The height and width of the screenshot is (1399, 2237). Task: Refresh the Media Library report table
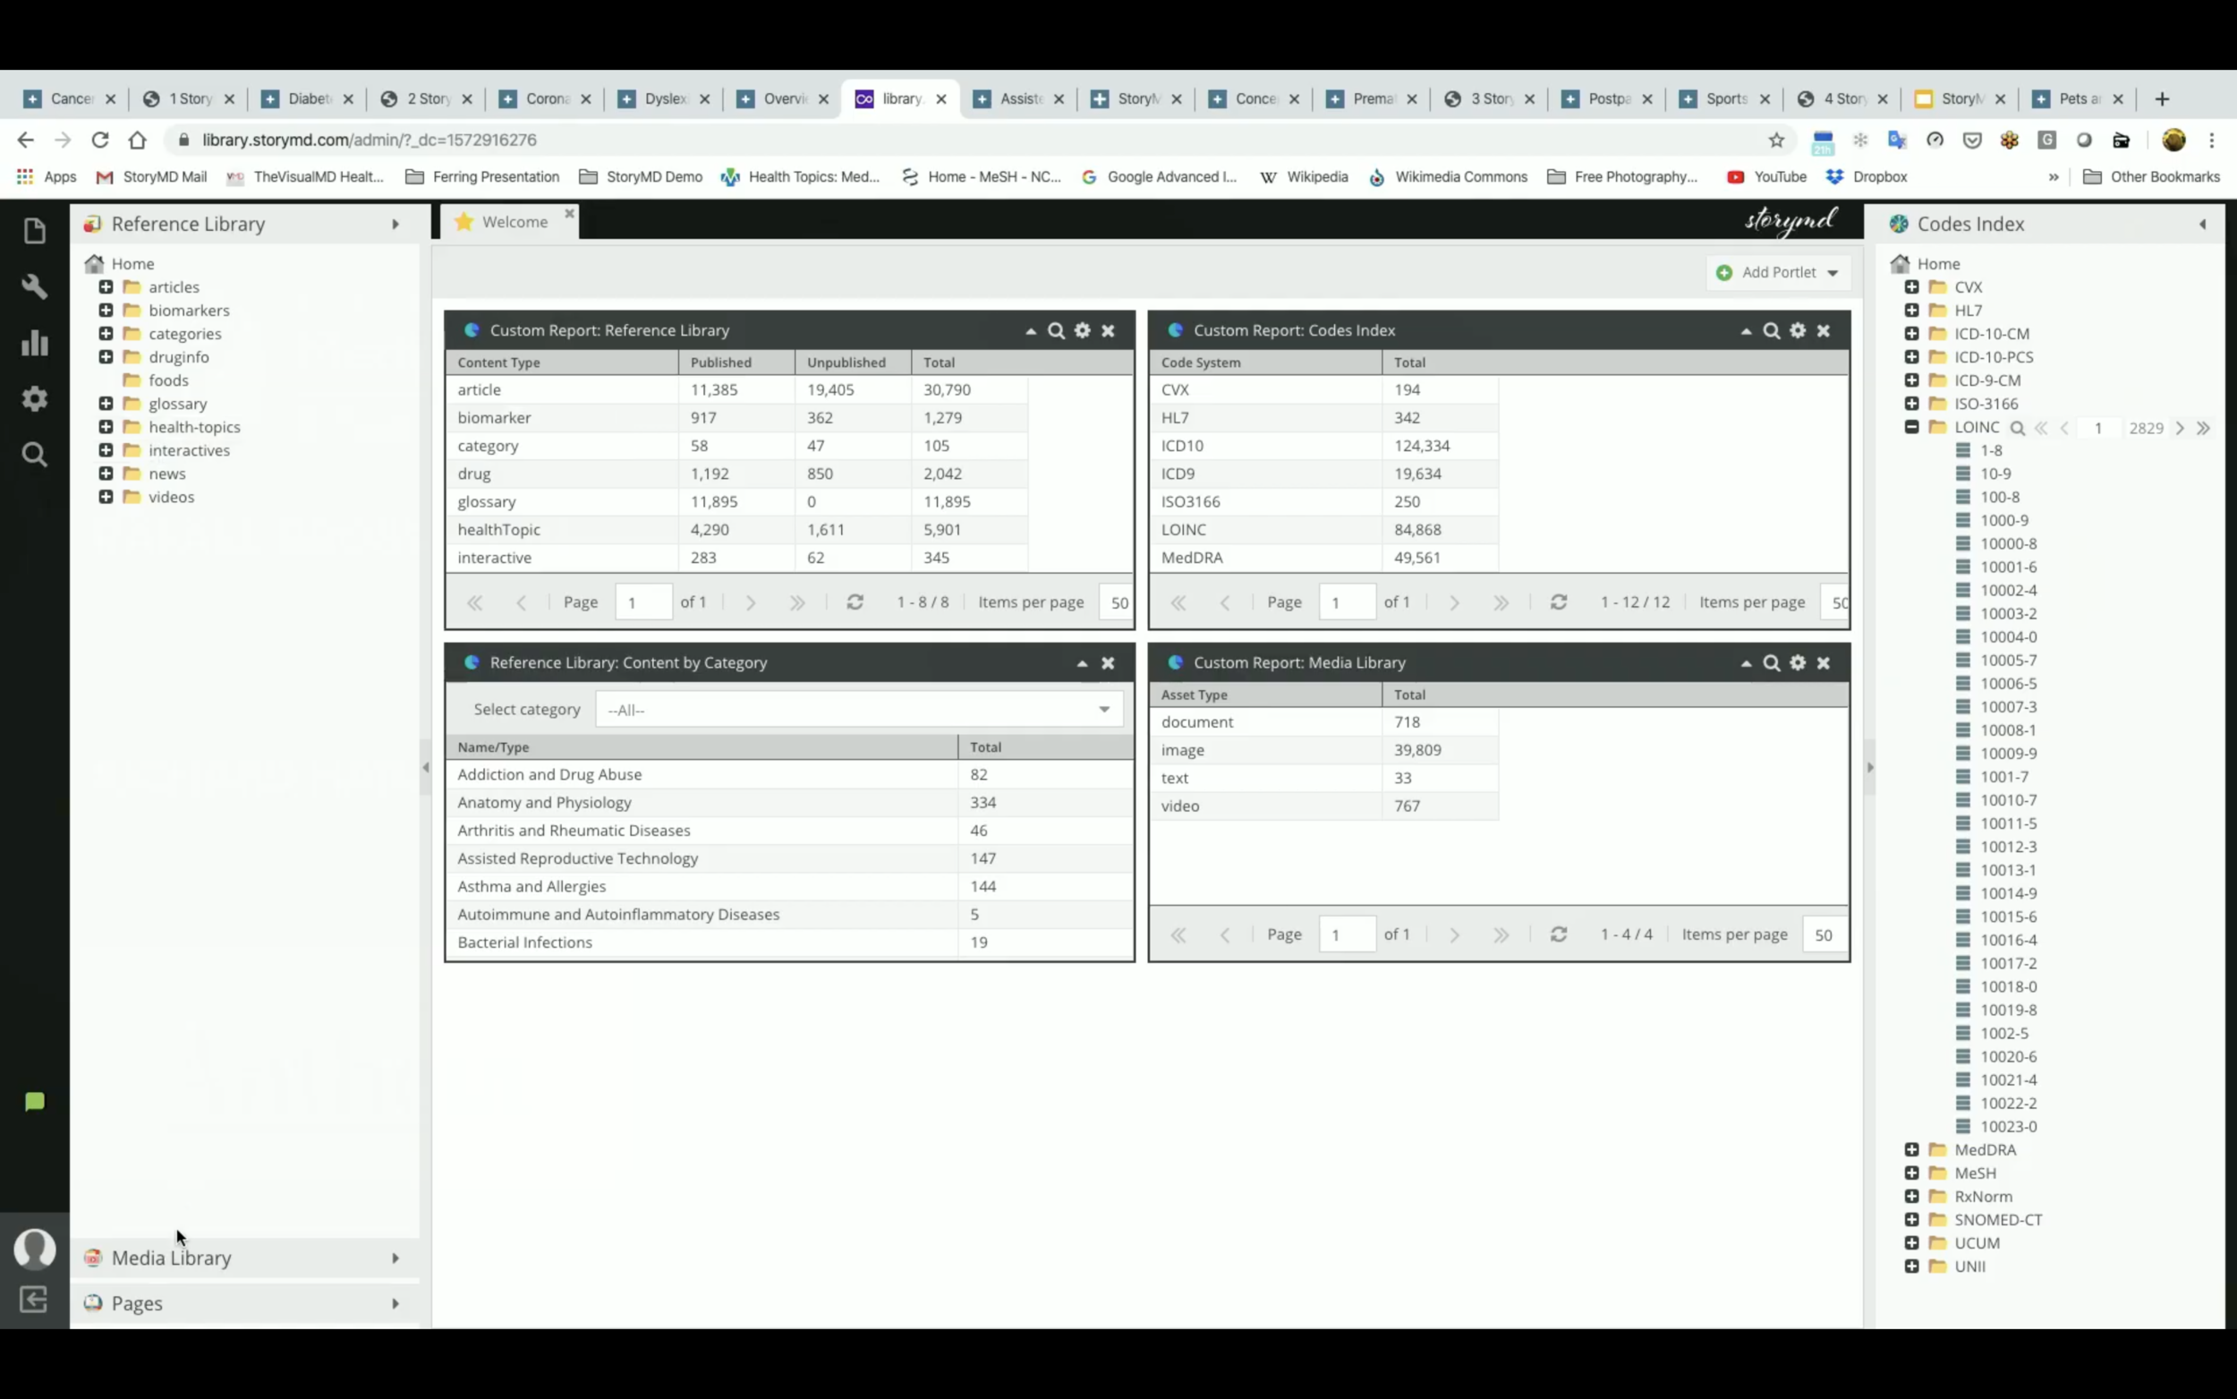[x=1558, y=934]
